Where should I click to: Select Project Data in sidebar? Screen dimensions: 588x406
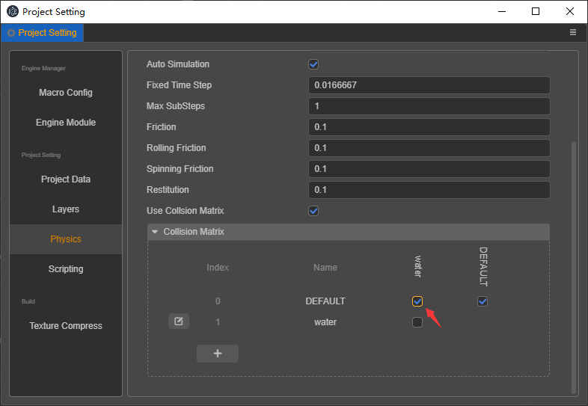tap(66, 179)
